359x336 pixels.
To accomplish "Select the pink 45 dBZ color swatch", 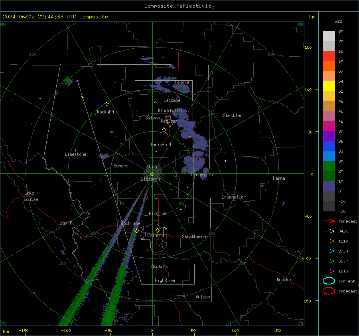I will pyautogui.click(x=329, y=116).
